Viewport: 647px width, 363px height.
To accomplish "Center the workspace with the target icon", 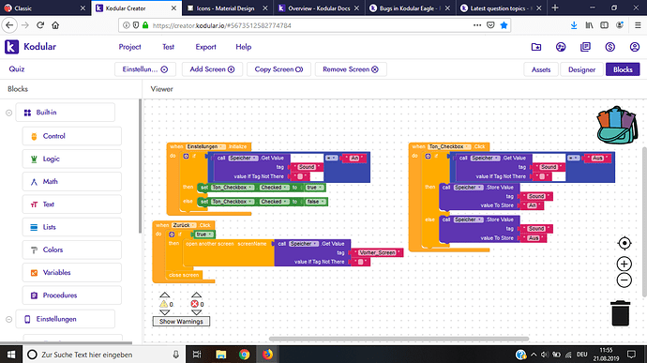I will tap(624, 243).
